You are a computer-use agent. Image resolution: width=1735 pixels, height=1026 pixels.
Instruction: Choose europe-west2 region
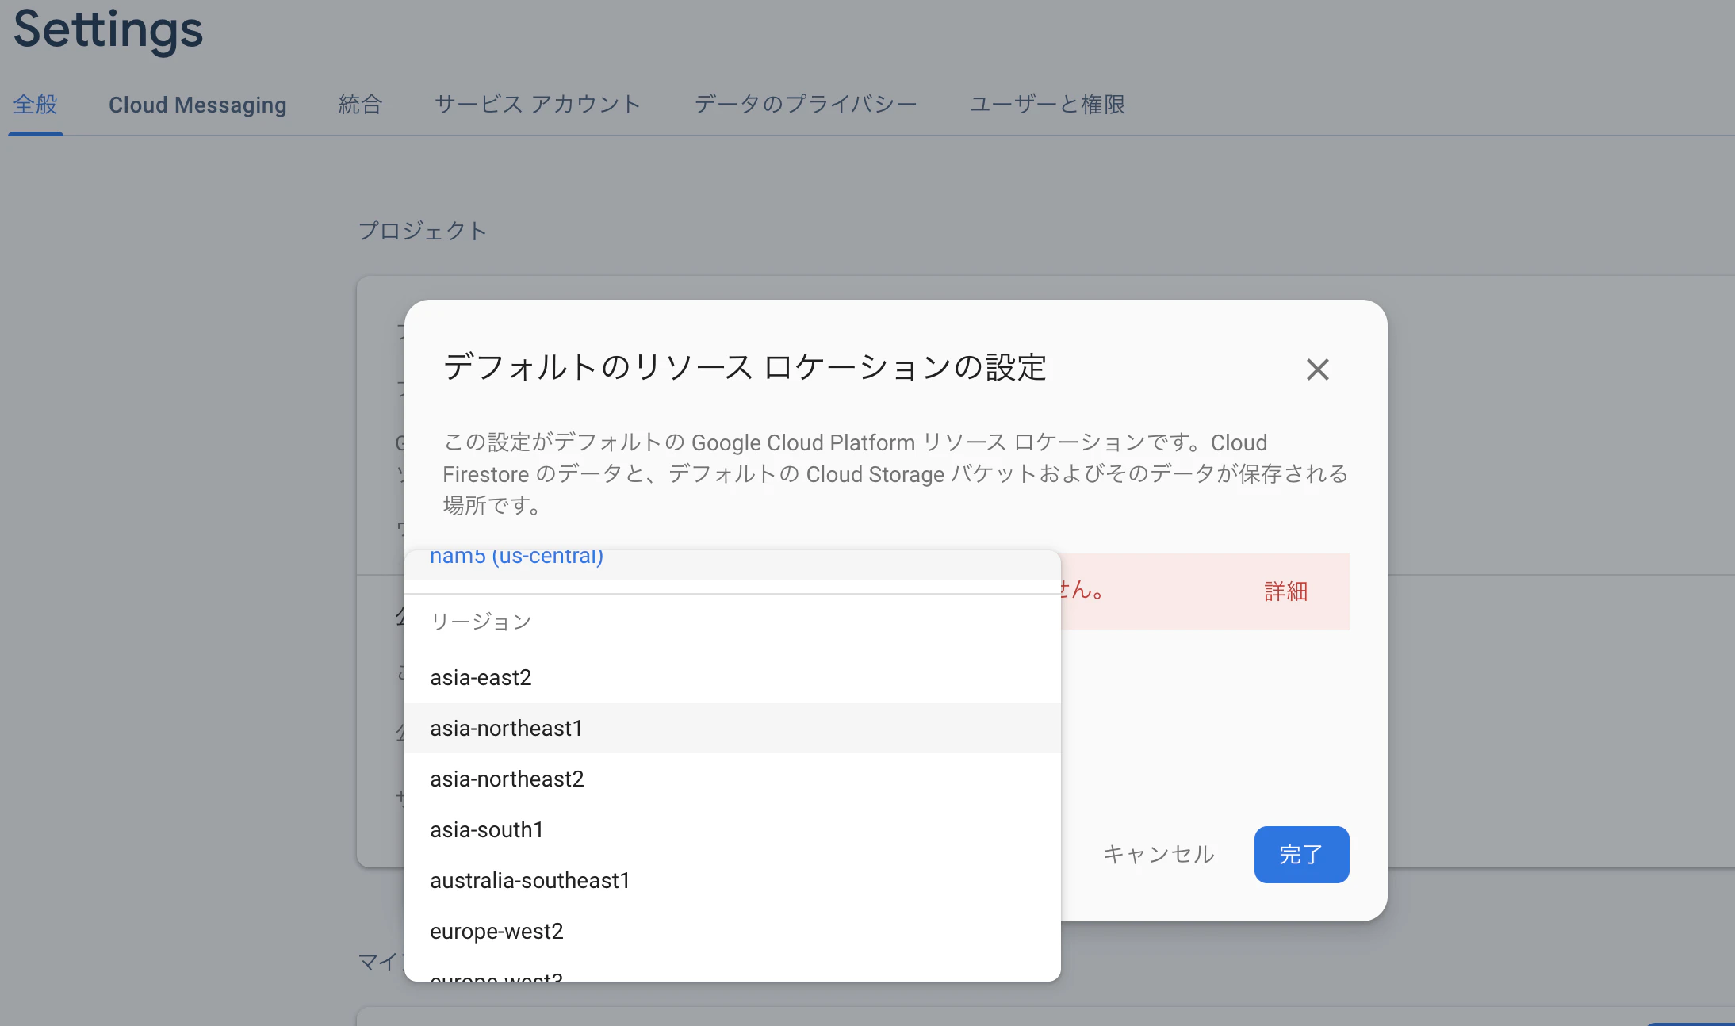pyautogui.click(x=733, y=931)
